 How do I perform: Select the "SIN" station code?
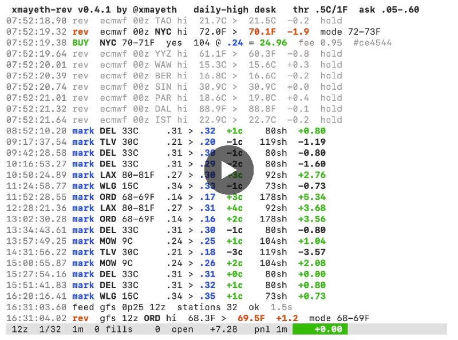pos(163,87)
